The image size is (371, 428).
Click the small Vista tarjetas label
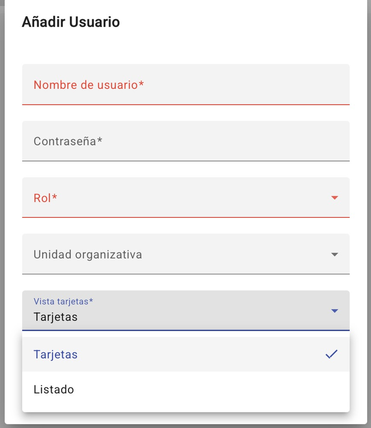coord(63,301)
